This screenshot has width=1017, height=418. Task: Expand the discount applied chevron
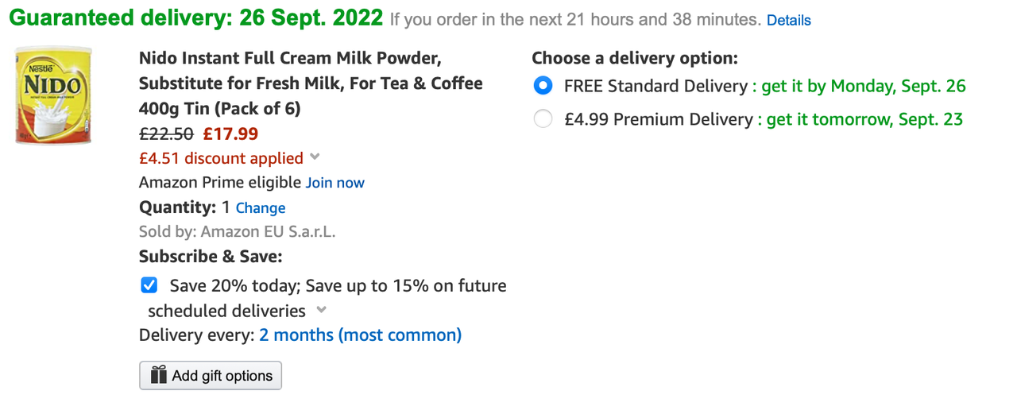tap(315, 157)
